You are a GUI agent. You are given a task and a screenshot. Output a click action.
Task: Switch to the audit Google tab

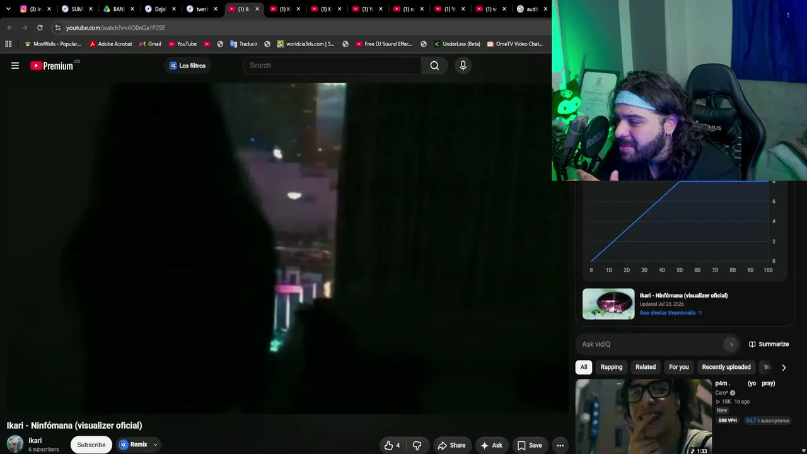pos(531,9)
